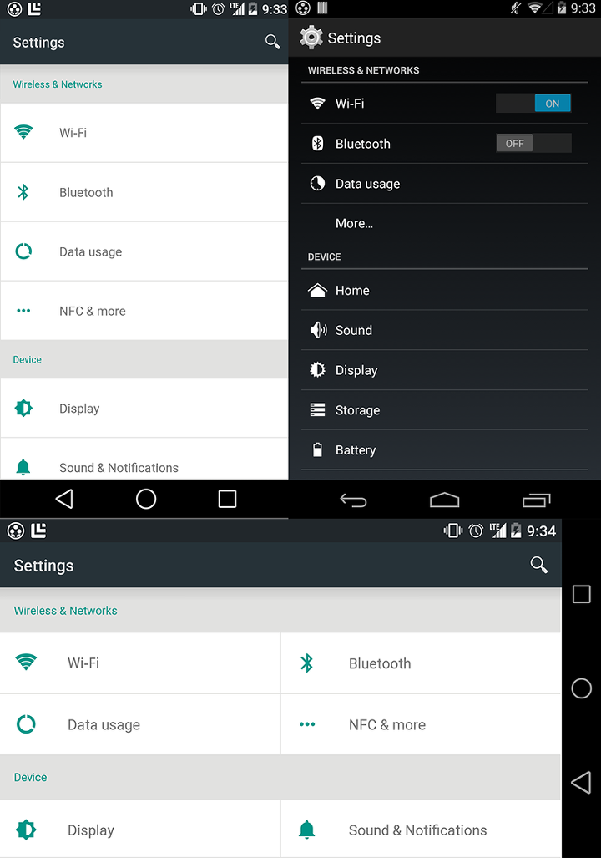
Task: Turn off the Wi-Fi ON switch in dark Settings
Action: [x=533, y=103]
